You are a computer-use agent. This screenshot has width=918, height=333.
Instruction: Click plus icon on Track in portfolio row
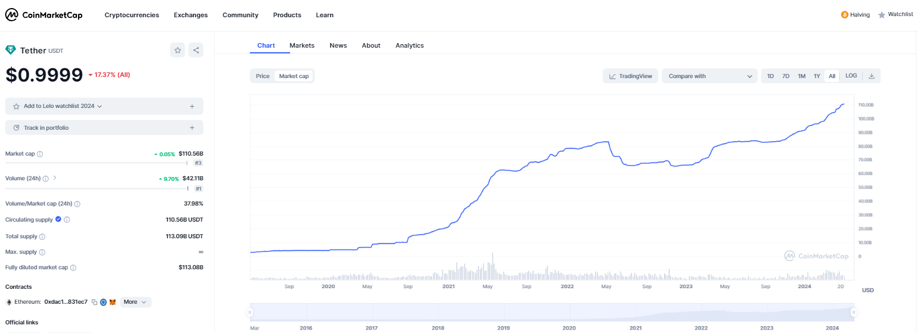[x=192, y=128]
